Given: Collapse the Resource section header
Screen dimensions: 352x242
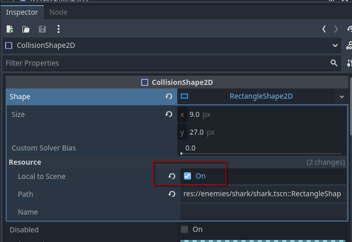Looking at the screenshot, I should click(25, 162).
